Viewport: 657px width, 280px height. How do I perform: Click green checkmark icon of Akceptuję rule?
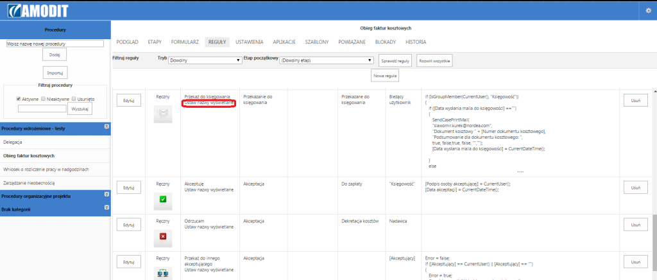pyautogui.click(x=163, y=200)
